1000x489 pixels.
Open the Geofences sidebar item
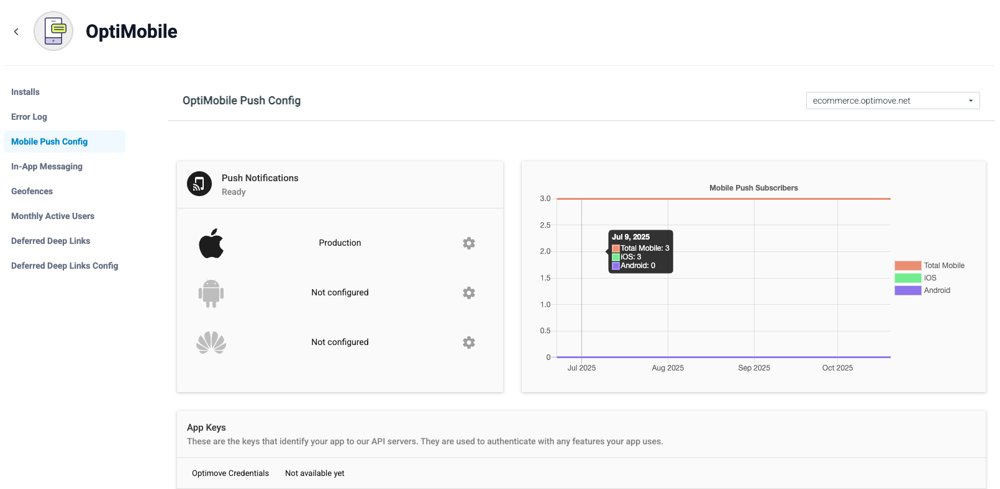[32, 191]
